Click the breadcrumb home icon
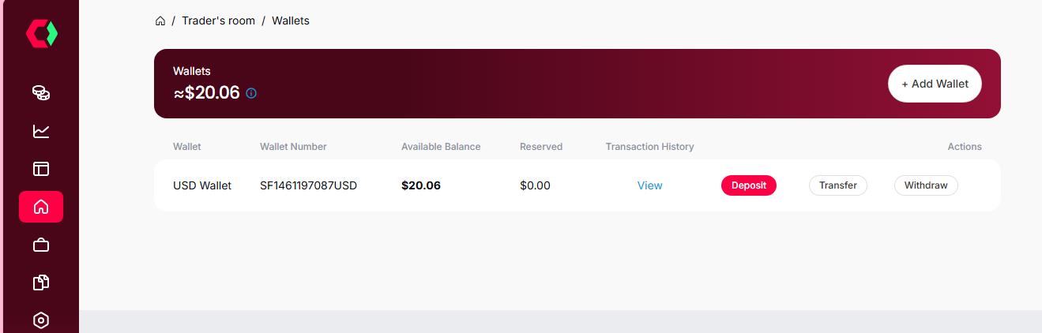Viewport: 1042px width, 333px height. click(160, 21)
